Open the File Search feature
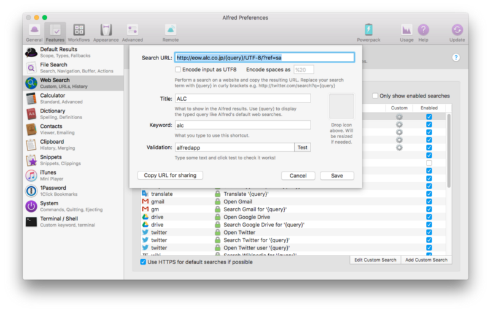The width and height of the screenshot is (491, 312). tap(73, 68)
